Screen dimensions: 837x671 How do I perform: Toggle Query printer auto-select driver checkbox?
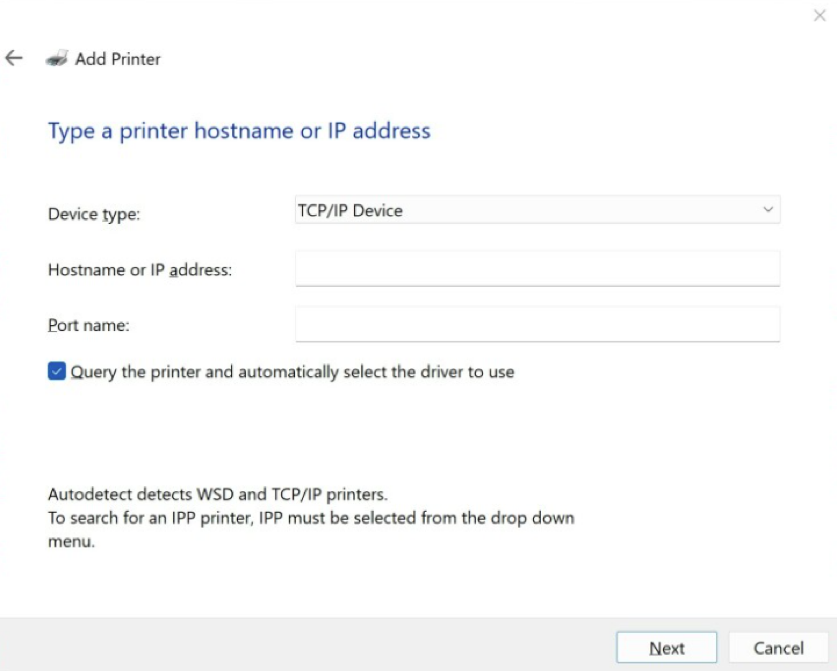point(56,372)
